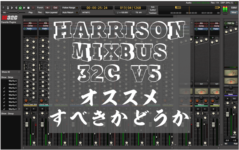Check the topmost unchecked Wa-Ku-C strip checkbox
This screenshot has width=239, height=150.
(x=4, y=81)
